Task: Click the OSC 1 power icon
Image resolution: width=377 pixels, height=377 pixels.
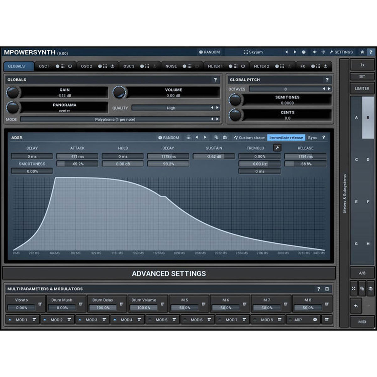Action: coord(70,66)
